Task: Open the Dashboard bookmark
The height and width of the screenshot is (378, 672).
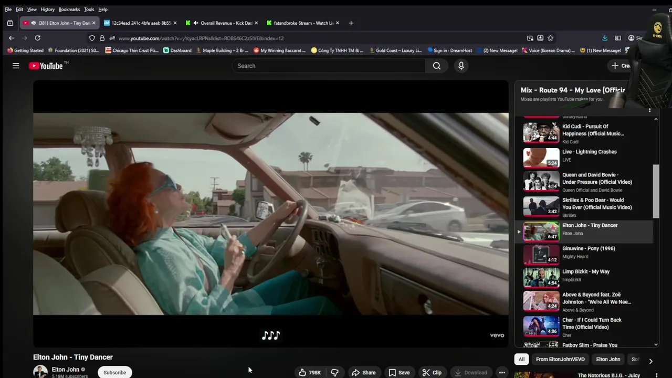Action: (x=177, y=50)
